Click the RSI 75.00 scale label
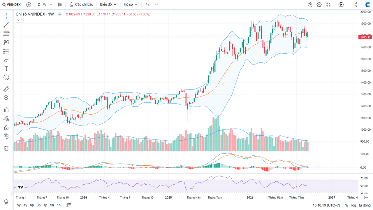Screen dimensions: 373x210 click(364, 178)
